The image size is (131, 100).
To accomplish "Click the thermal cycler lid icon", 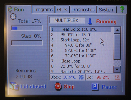I will click(14, 86).
